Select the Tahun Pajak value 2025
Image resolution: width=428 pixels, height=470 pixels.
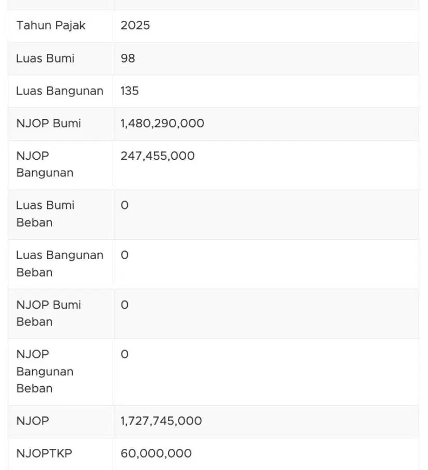coord(135,25)
